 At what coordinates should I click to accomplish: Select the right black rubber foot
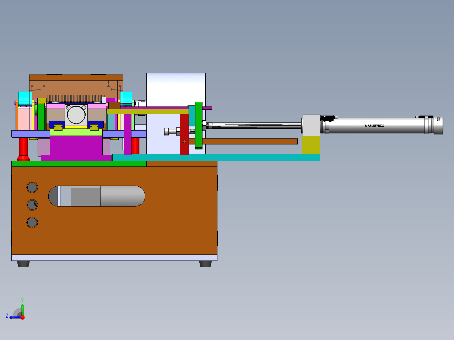tap(205, 264)
